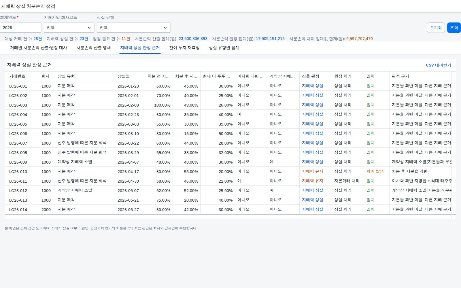Click 100.00% value in LC26-003 row
Image resolution: width=461 pixels, height=288 pixels.
(x=162, y=105)
